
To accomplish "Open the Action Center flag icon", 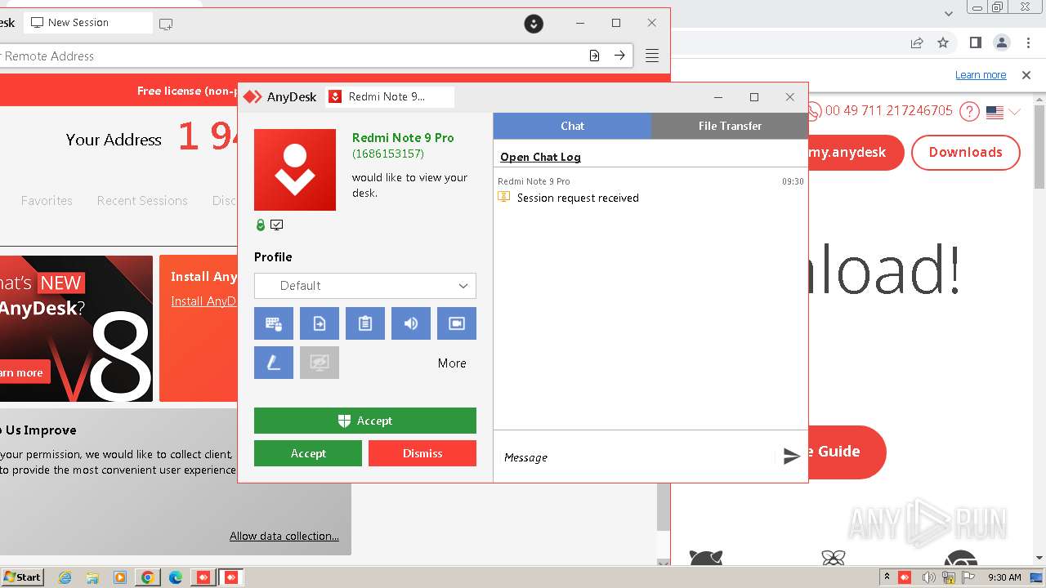I will [970, 577].
